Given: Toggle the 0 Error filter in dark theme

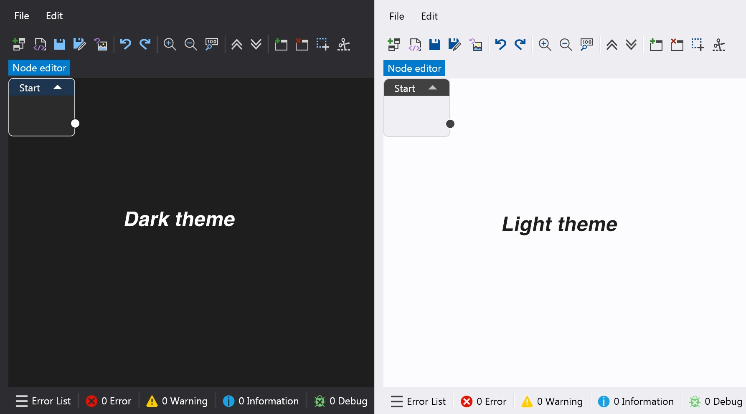Looking at the screenshot, I should pos(109,401).
